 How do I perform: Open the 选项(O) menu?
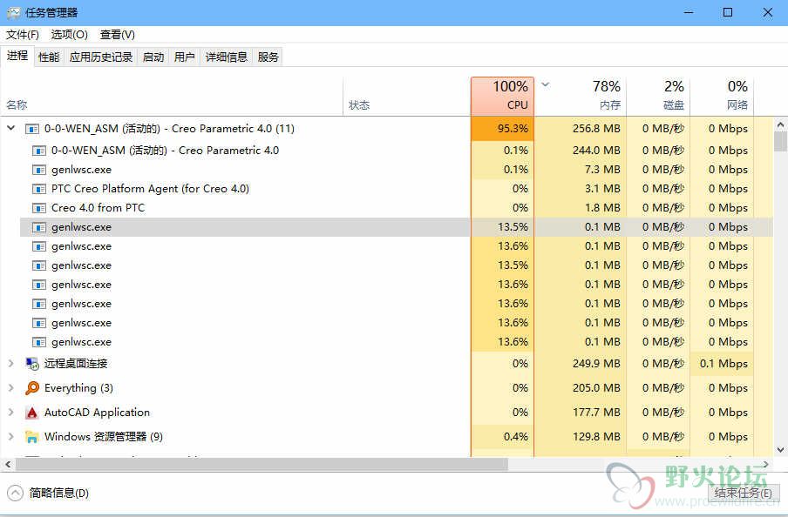70,35
